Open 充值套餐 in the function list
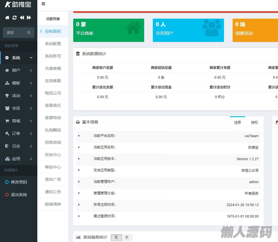The image size is (278, 242). 53,68
